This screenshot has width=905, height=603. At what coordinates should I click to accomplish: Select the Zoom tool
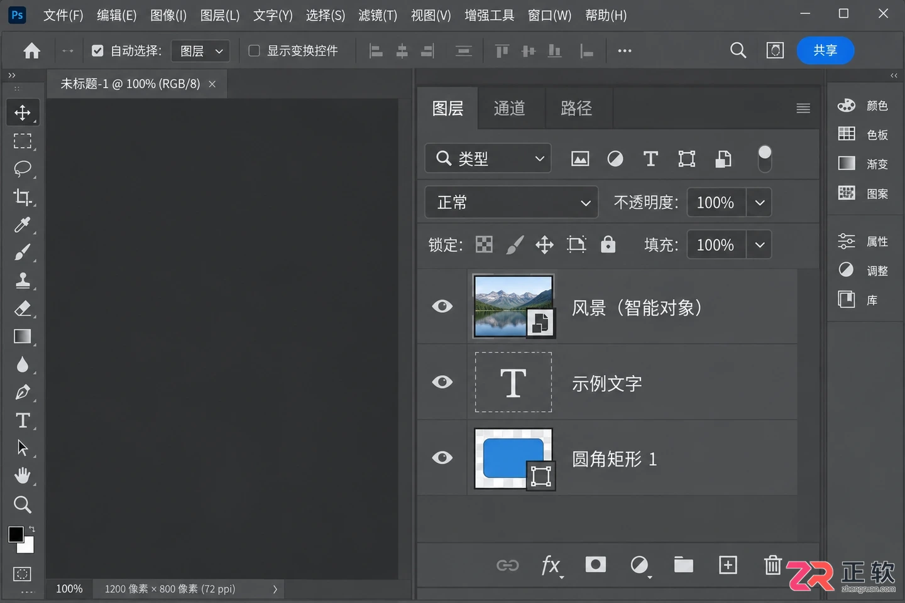[23, 504]
